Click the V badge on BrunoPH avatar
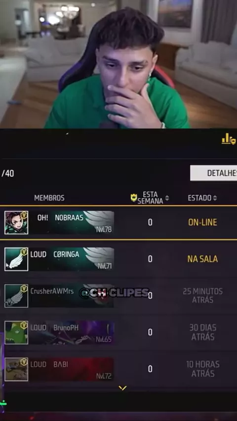 pyautogui.click(x=24, y=325)
